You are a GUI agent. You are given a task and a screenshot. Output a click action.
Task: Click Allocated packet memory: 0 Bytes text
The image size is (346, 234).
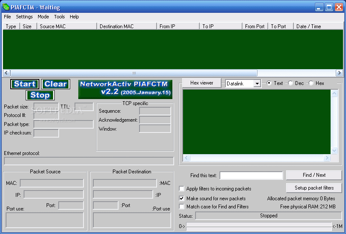tap(301, 199)
